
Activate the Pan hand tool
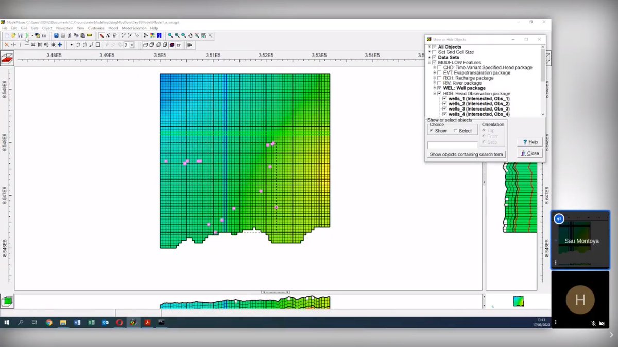click(190, 35)
